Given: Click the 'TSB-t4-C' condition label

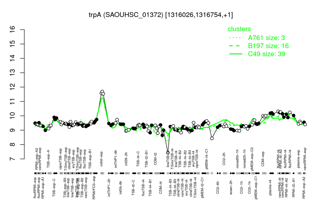Looking at the screenshot, I should pos(138,159).
